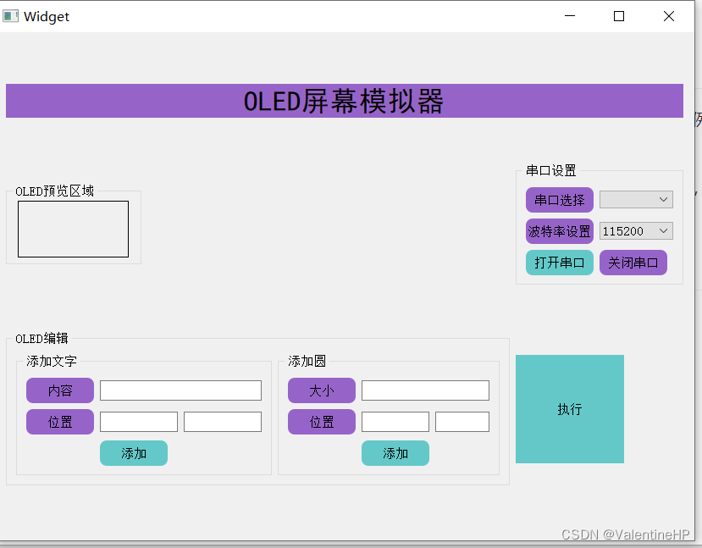Click the 大小 button in 添加圆
702x548 pixels.
(x=321, y=390)
